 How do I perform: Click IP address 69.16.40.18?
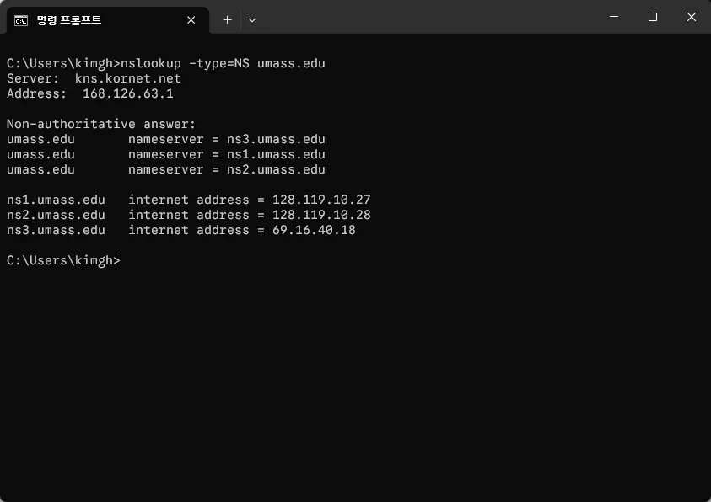[314, 230]
